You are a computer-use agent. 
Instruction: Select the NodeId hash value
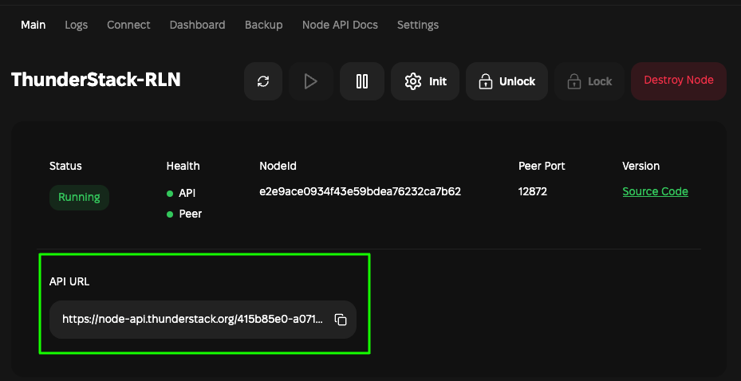pos(360,191)
